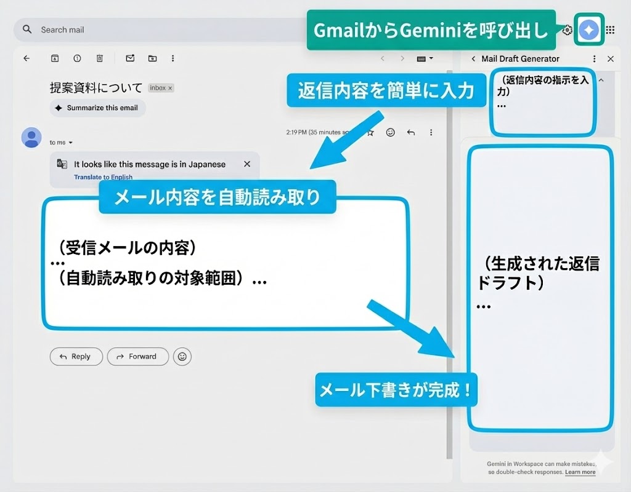Viewport: 631px width, 492px height.
Task: Select the Inbox label on the subject line
Action: point(160,88)
